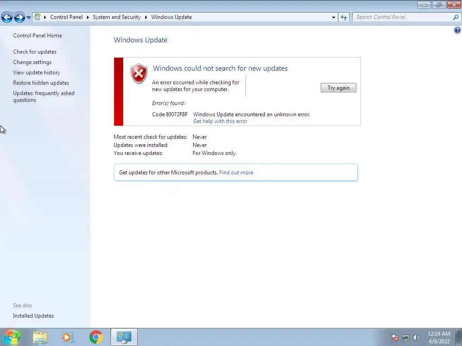Select System and Security breadcrumb
This screenshot has width=462, height=346.
coord(117,17)
